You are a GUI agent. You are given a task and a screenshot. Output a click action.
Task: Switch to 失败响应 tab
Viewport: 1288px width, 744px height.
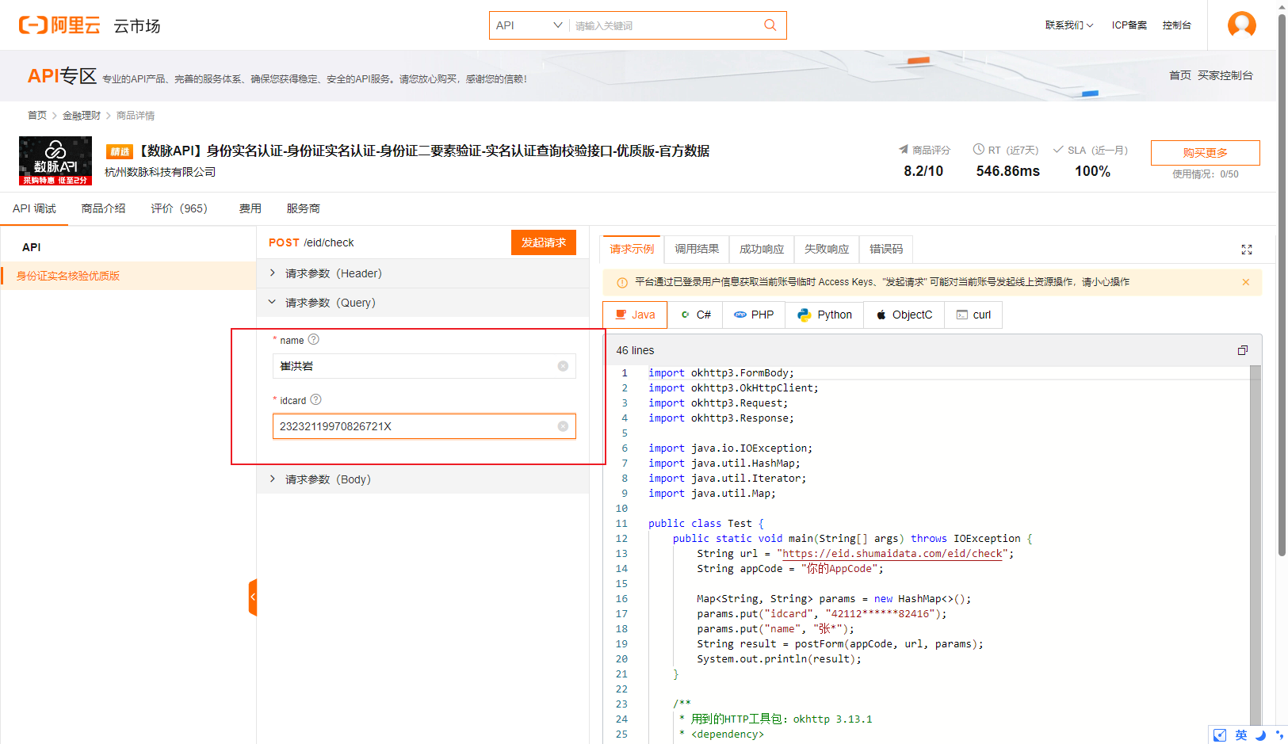(x=827, y=249)
